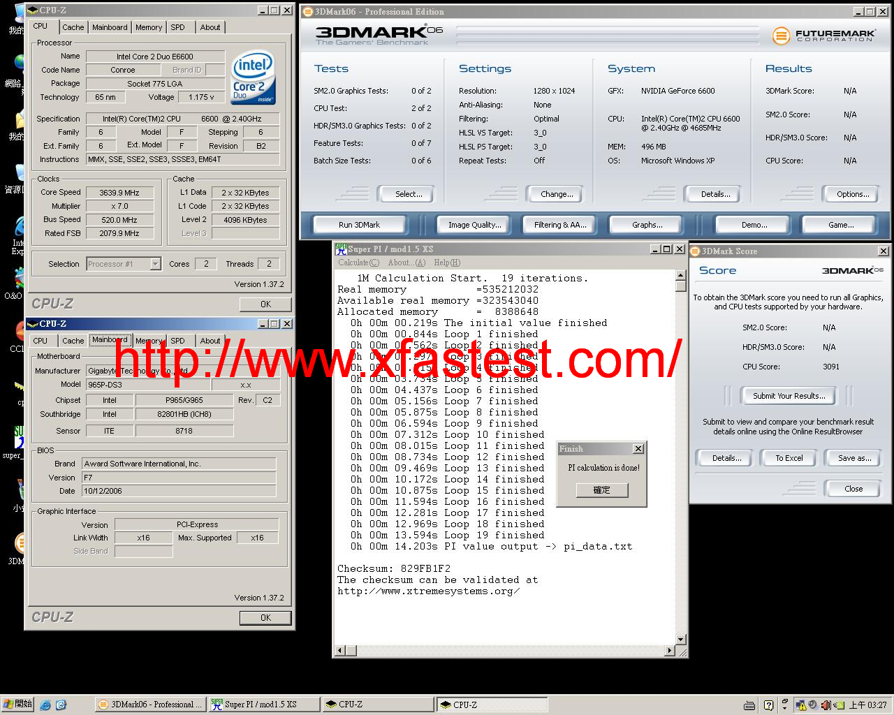This screenshot has height=715, width=894.
Task: Click Super PI vertical scrollbar up arrow
Action: 681,277
